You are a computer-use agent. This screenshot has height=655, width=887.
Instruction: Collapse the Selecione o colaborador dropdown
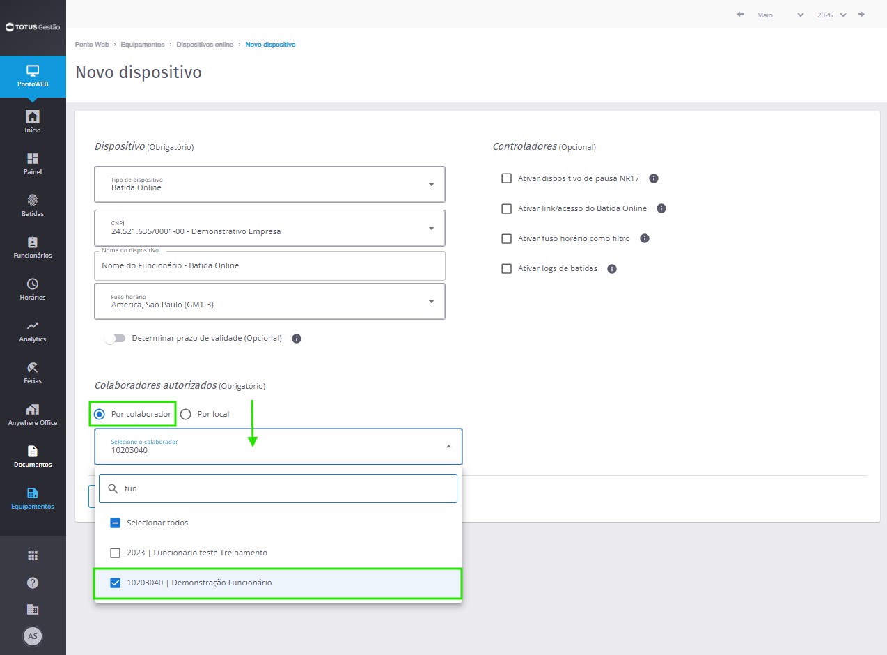click(278, 446)
